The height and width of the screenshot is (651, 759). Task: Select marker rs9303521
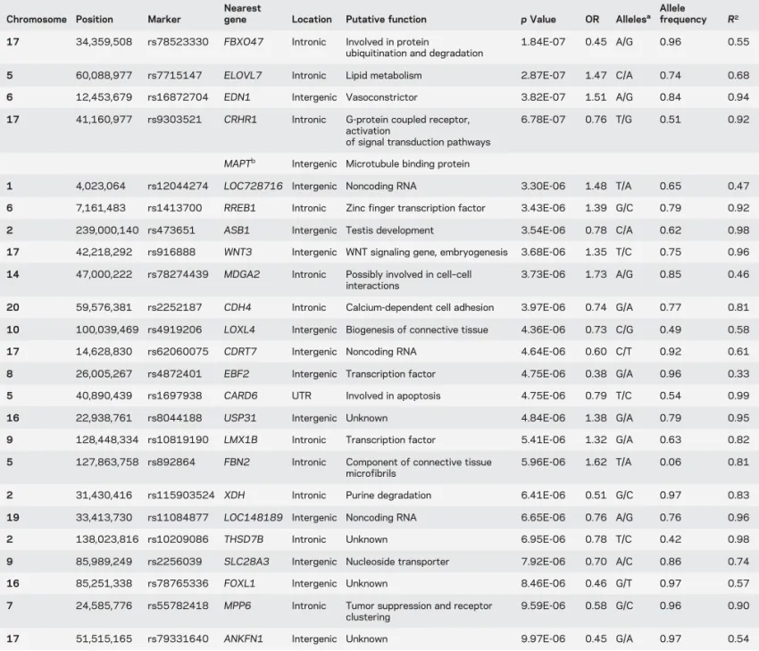174,119
